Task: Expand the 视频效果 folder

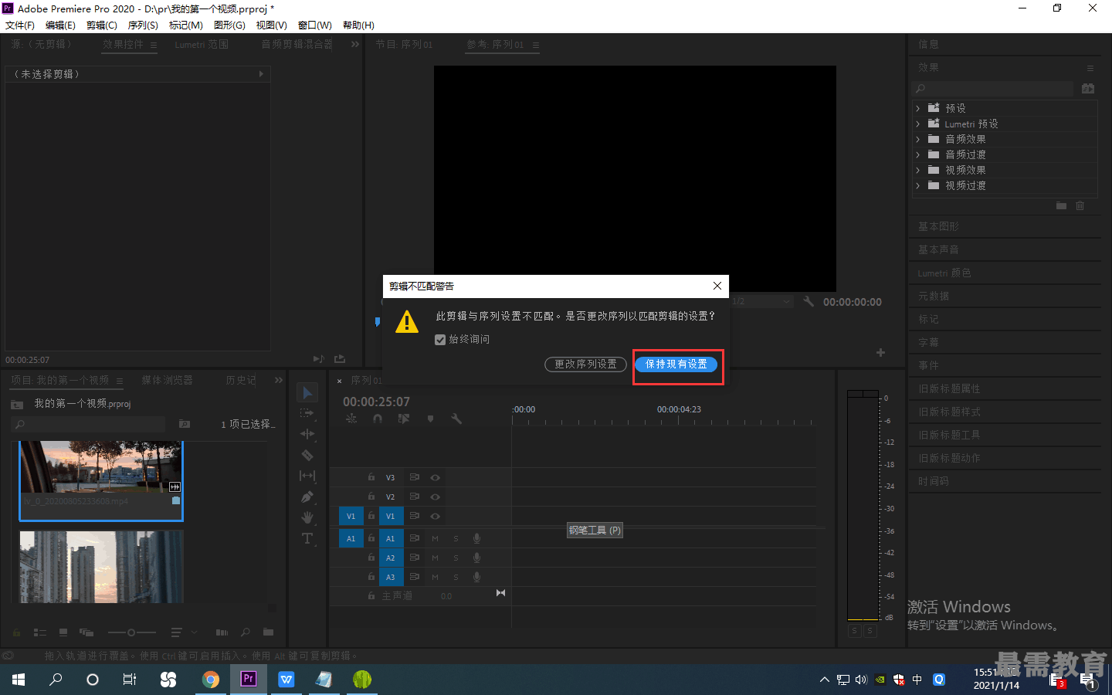Action: [x=917, y=170]
